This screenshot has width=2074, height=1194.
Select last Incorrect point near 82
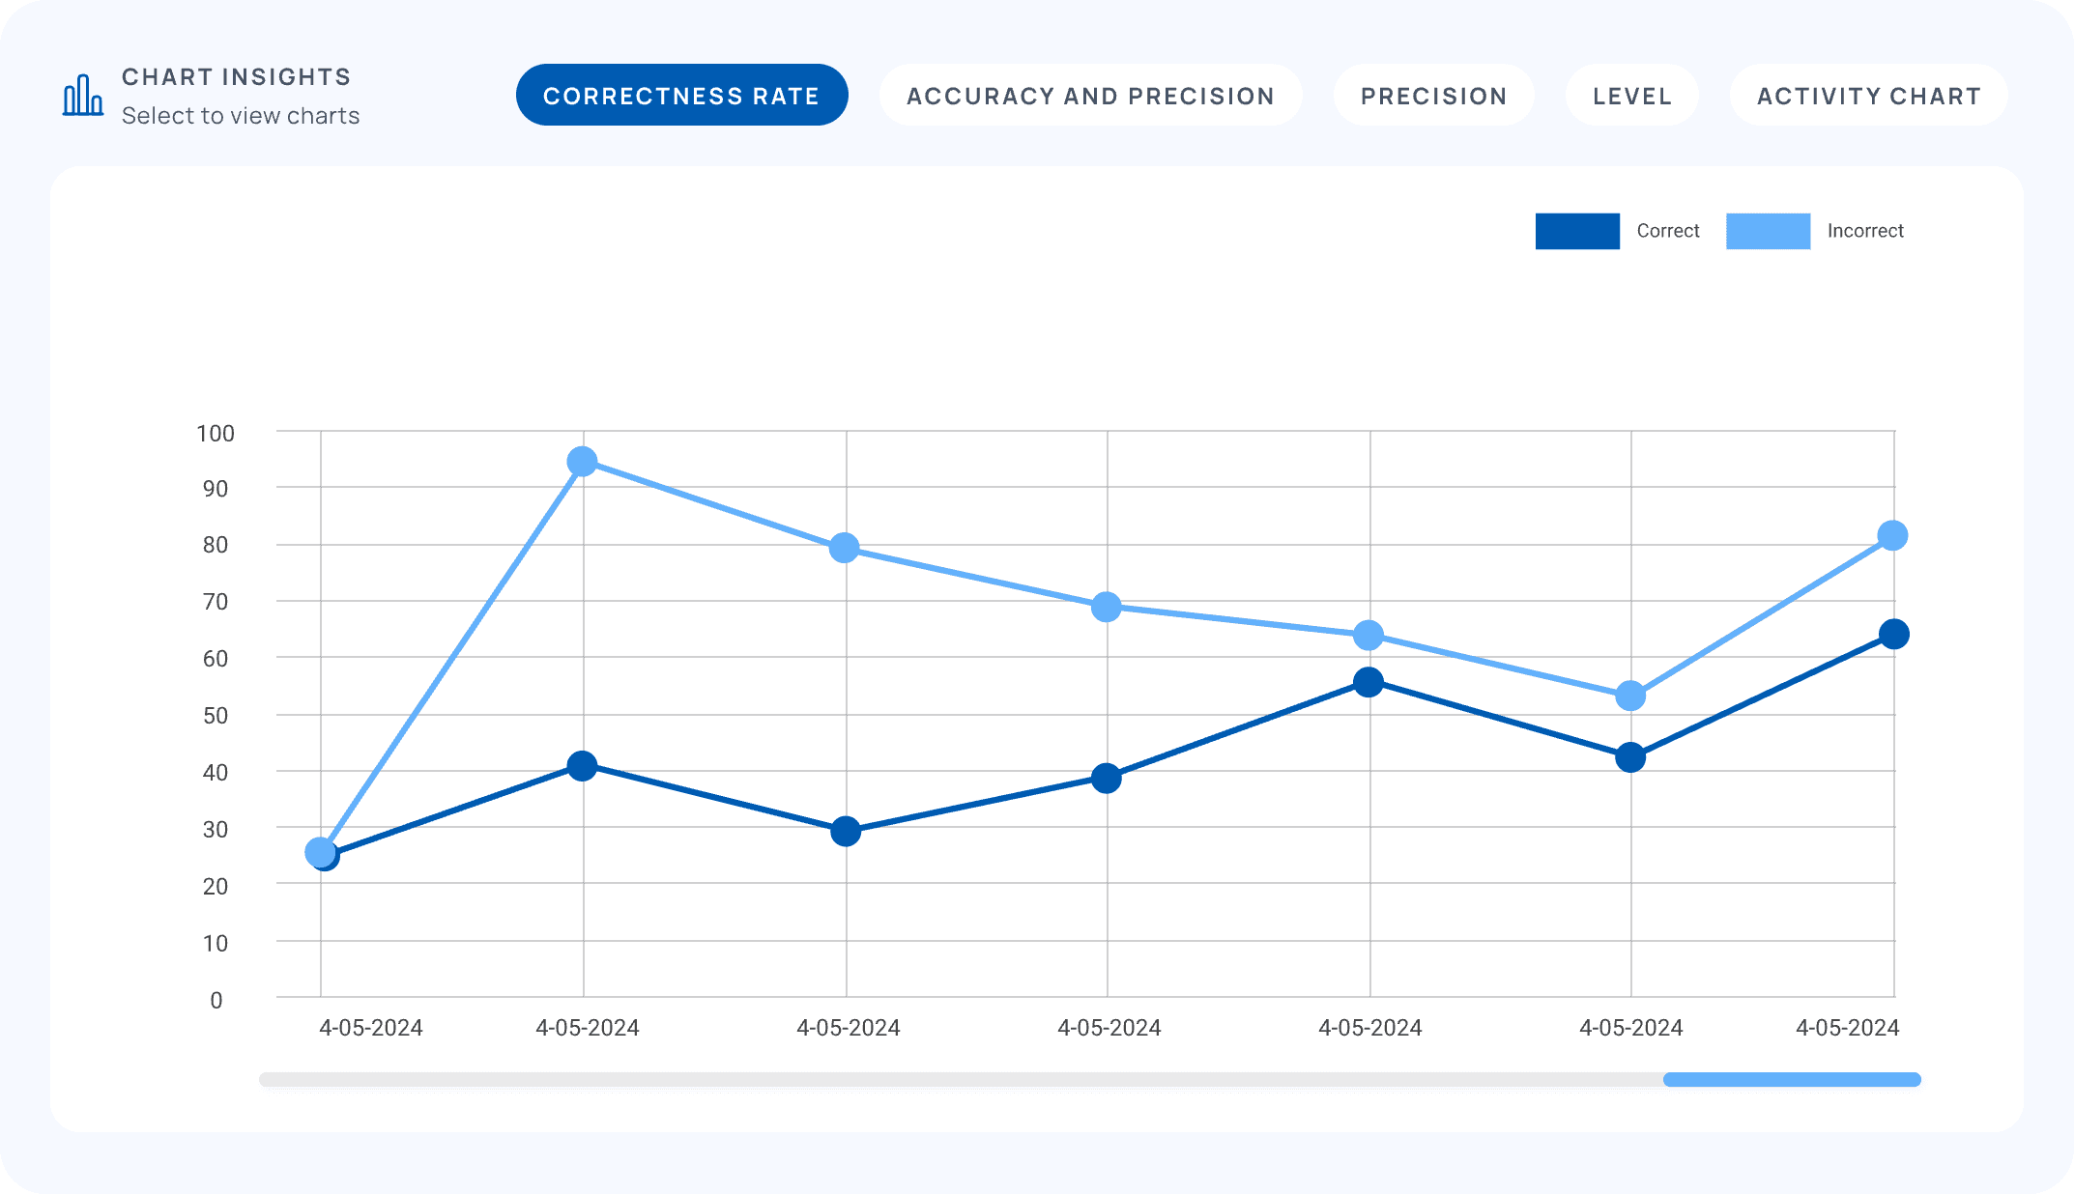point(1892,535)
